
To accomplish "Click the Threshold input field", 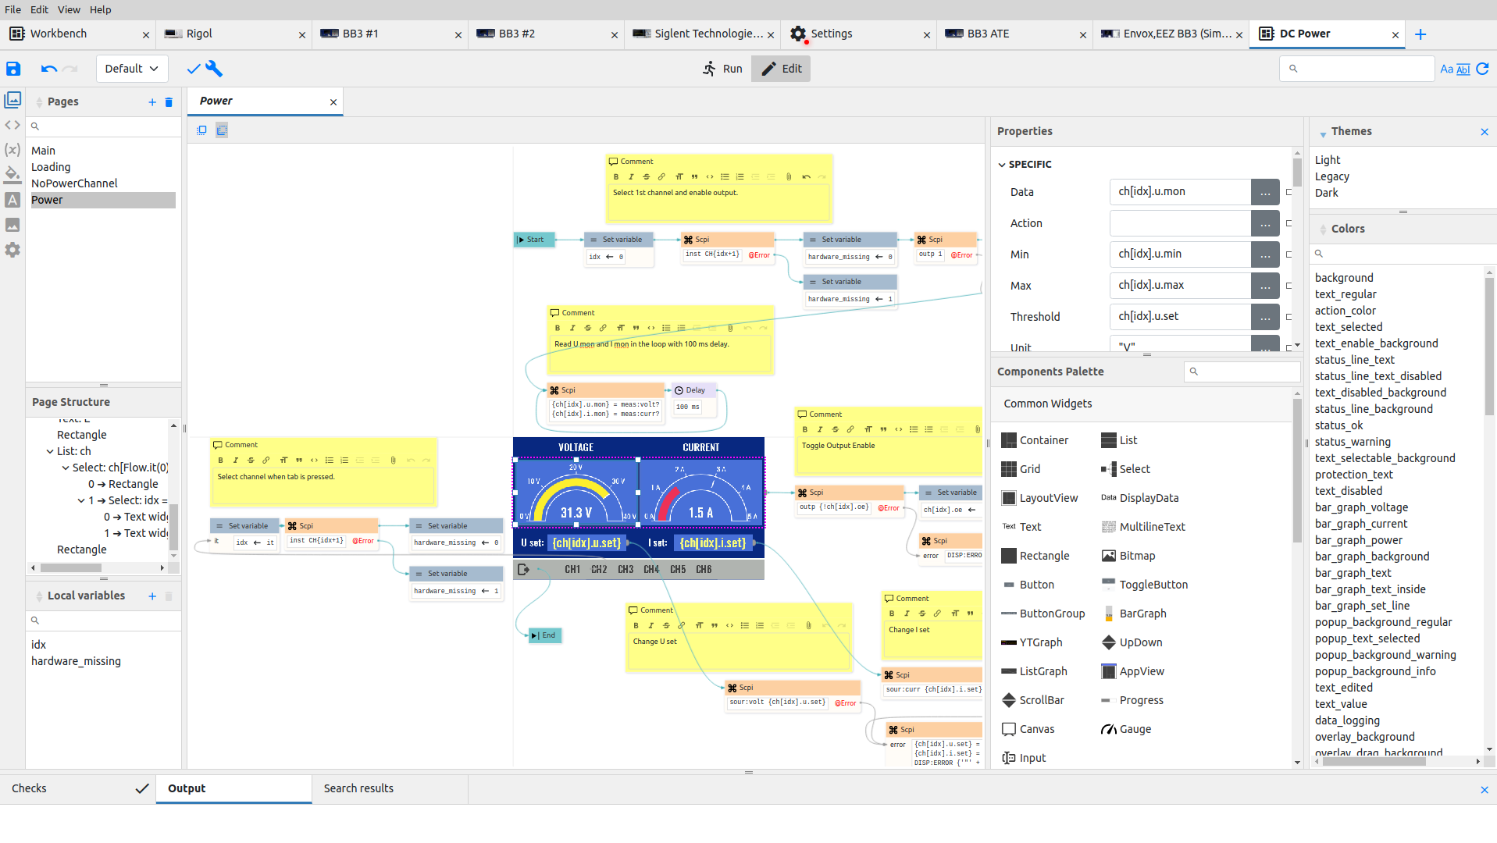I will click(x=1179, y=317).
